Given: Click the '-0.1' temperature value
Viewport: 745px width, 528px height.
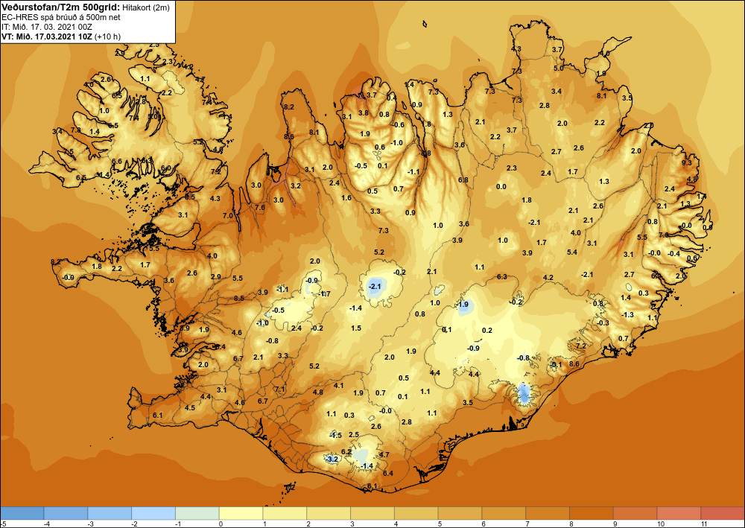Looking at the screenshot, I should click(556, 365).
